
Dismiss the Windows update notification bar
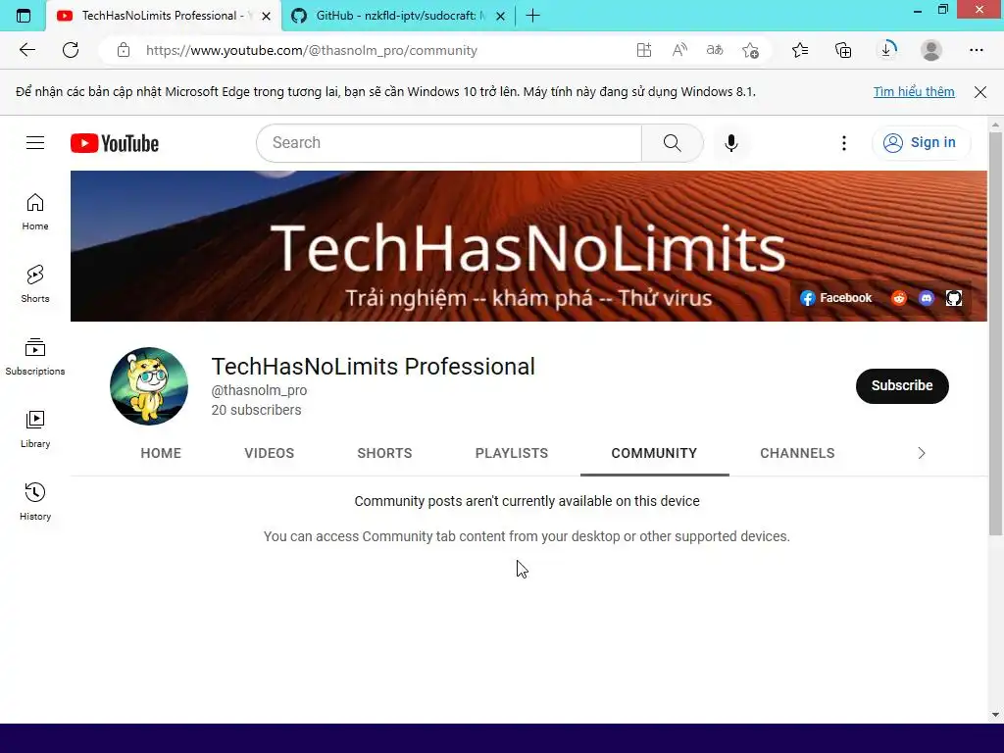pos(980,91)
